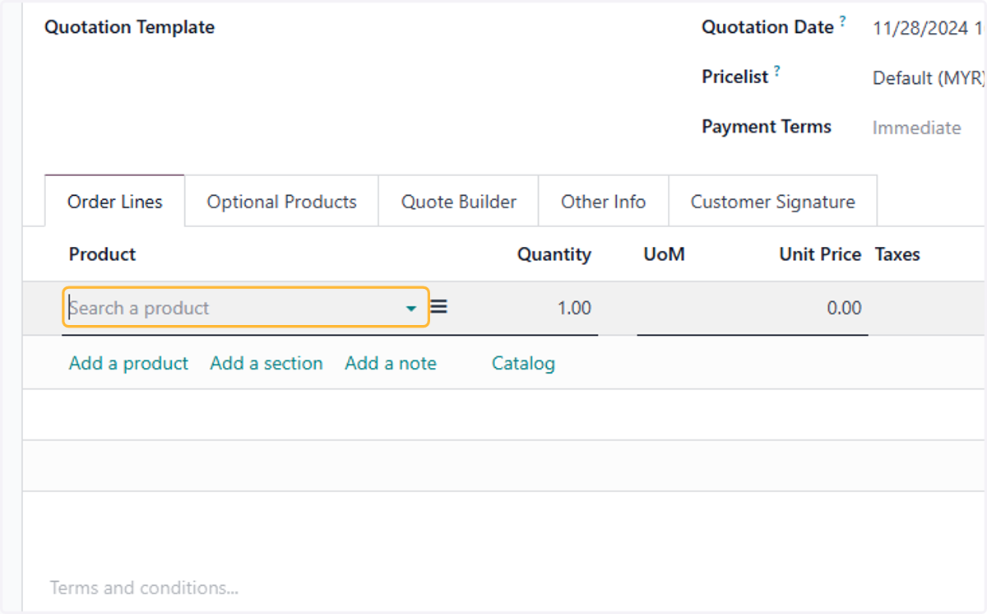Image resolution: width=987 pixels, height=614 pixels.
Task: Click the Quotation Date value field
Action: click(929, 29)
